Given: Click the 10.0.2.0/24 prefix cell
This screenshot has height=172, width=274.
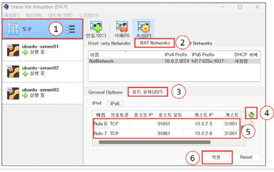Looking at the screenshot, I should pos(177,61).
